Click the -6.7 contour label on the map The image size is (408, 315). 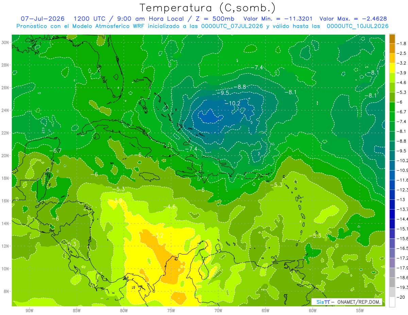click(x=55, y=150)
